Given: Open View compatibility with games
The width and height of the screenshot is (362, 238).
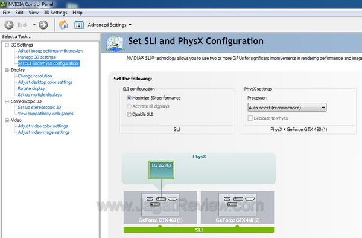Looking at the screenshot, I should coord(45,114).
